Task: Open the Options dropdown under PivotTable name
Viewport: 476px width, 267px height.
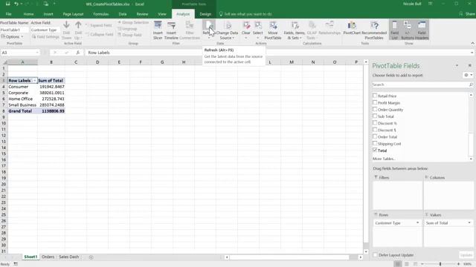Action: click(x=12, y=36)
